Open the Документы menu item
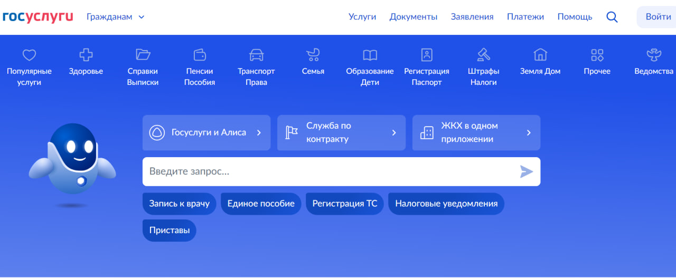This screenshot has height=278, width=676. click(414, 17)
